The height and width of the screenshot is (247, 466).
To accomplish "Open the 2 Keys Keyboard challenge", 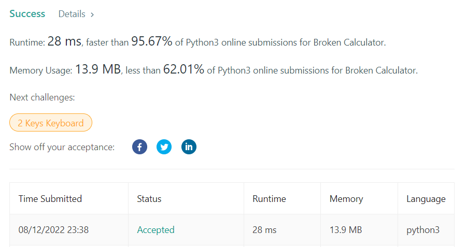I will pos(51,123).
